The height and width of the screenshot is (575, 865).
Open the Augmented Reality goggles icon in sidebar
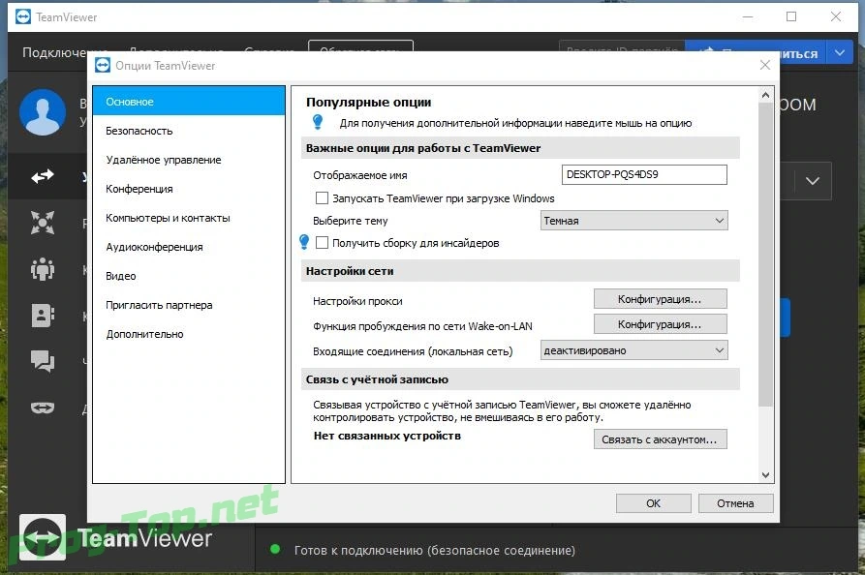[43, 408]
